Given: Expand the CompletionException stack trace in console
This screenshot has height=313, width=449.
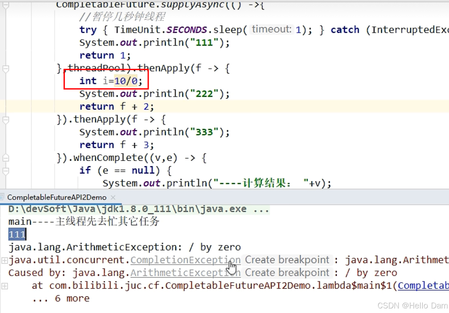Looking at the screenshot, I should tap(4, 260).
